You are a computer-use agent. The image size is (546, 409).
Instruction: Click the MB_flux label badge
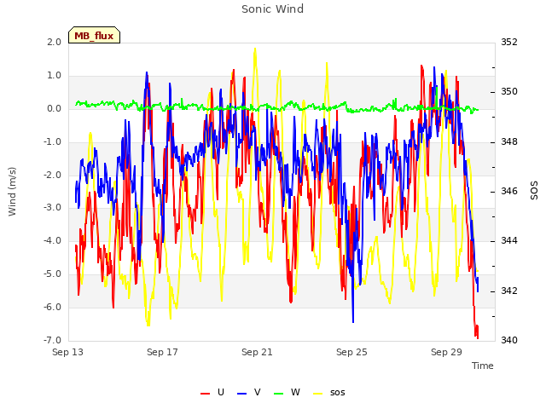tap(94, 35)
